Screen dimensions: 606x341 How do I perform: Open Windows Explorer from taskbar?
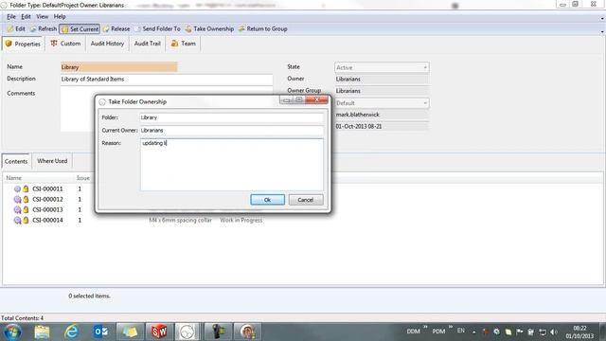coord(42,332)
